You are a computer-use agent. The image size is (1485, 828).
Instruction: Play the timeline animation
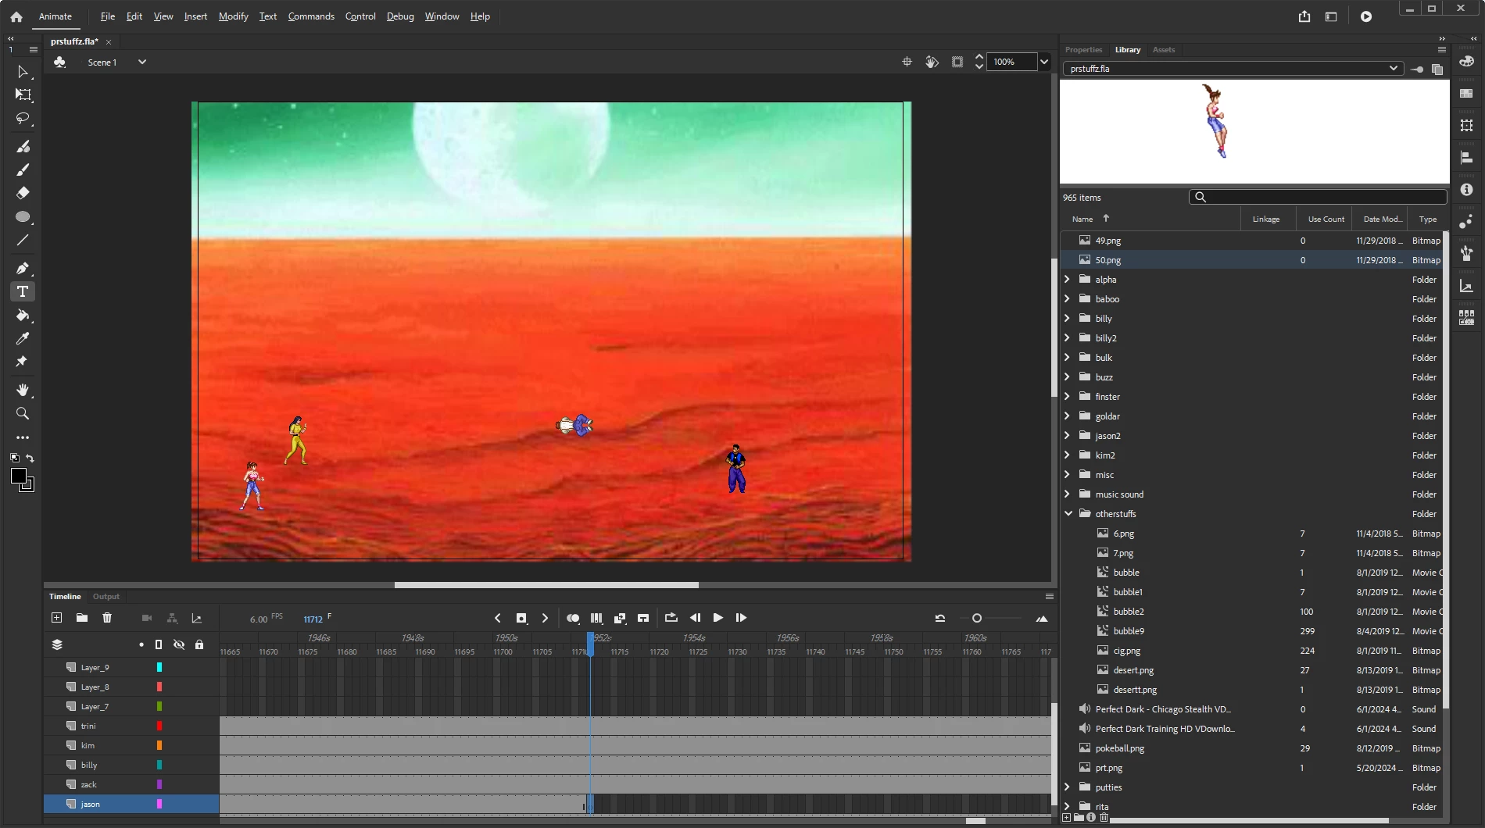[717, 618]
